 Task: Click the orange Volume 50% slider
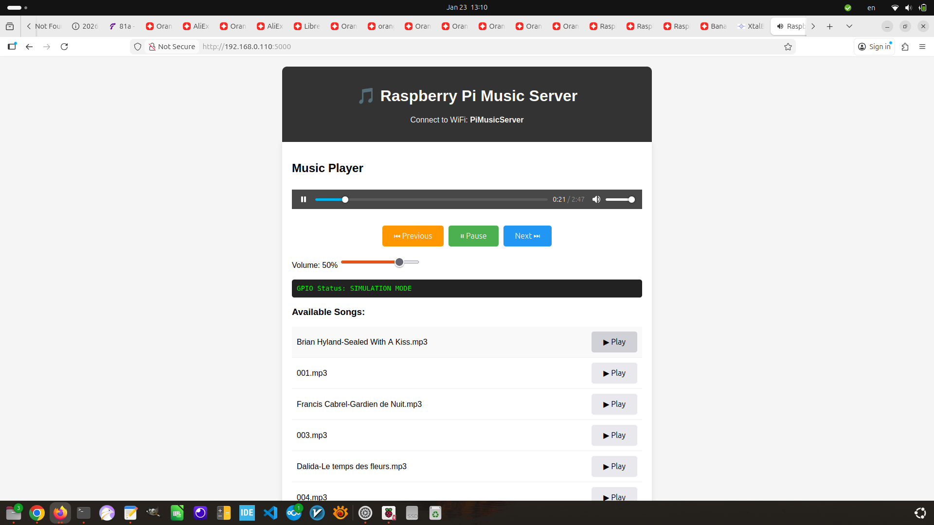[x=380, y=262]
